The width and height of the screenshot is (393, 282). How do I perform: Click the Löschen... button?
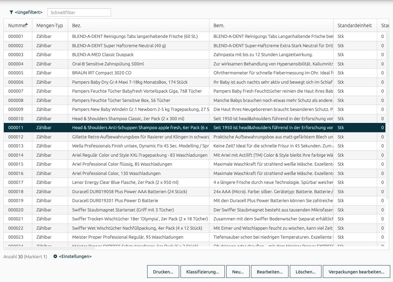(306, 272)
